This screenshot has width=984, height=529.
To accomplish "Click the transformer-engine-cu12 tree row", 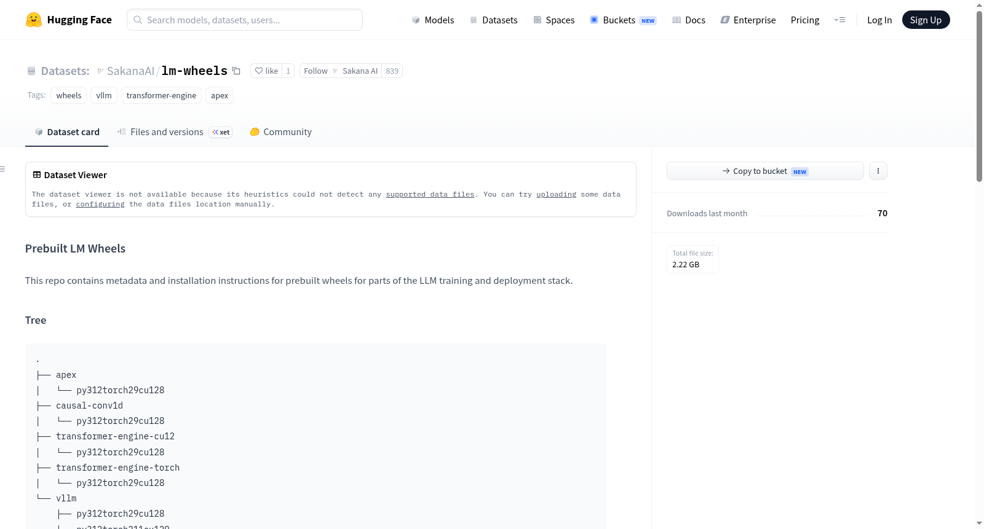I will point(115,436).
